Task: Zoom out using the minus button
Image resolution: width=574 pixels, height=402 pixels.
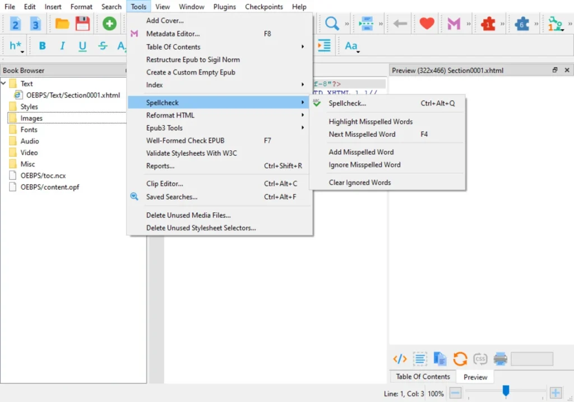Action: (455, 393)
